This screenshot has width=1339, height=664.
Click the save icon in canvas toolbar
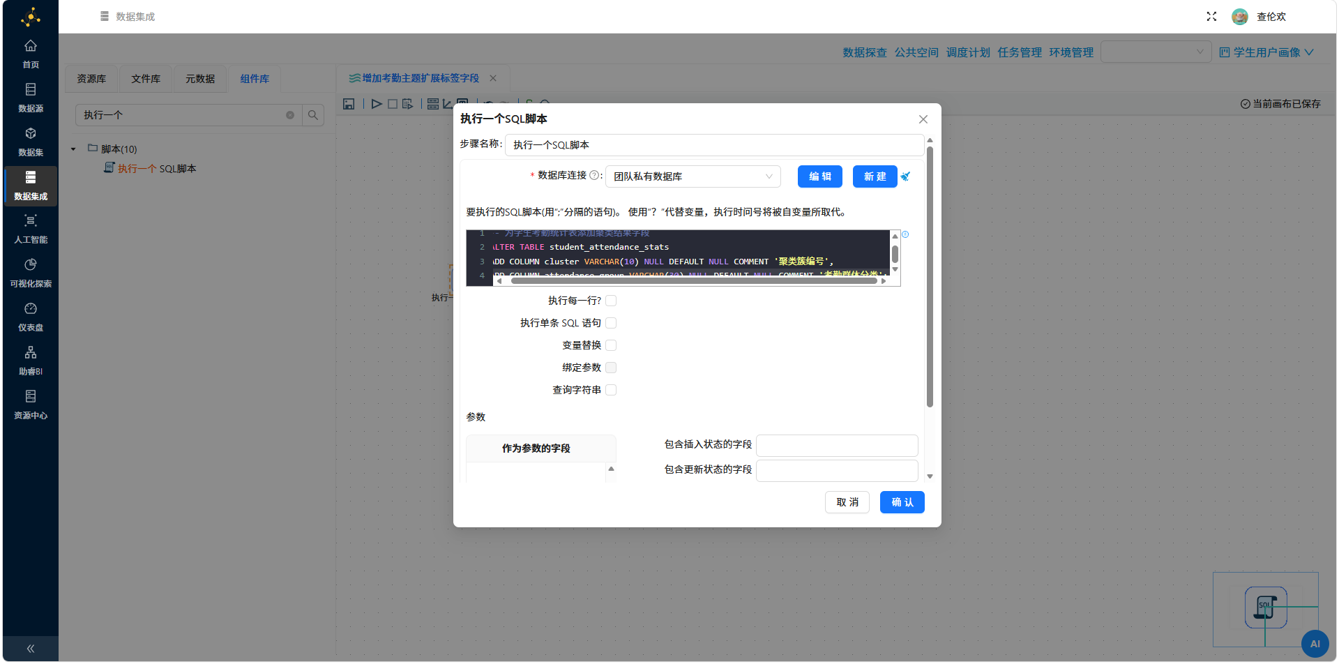(349, 104)
